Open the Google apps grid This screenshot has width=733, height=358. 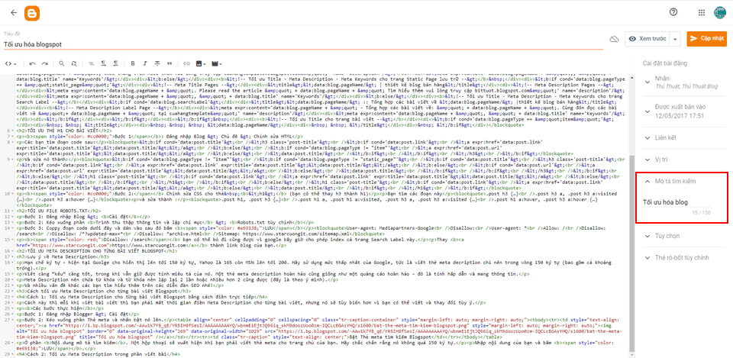click(701, 13)
